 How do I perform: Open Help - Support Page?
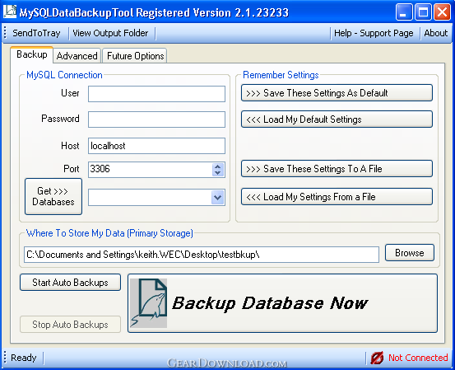(x=374, y=33)
